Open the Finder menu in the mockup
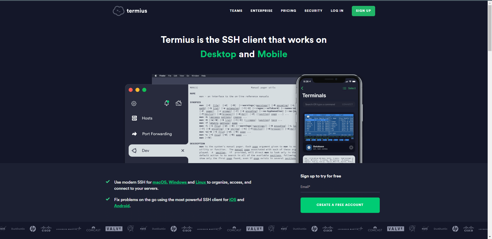This screenshot has height=239, width=492. pyautogui.click(x=162, y=76)
